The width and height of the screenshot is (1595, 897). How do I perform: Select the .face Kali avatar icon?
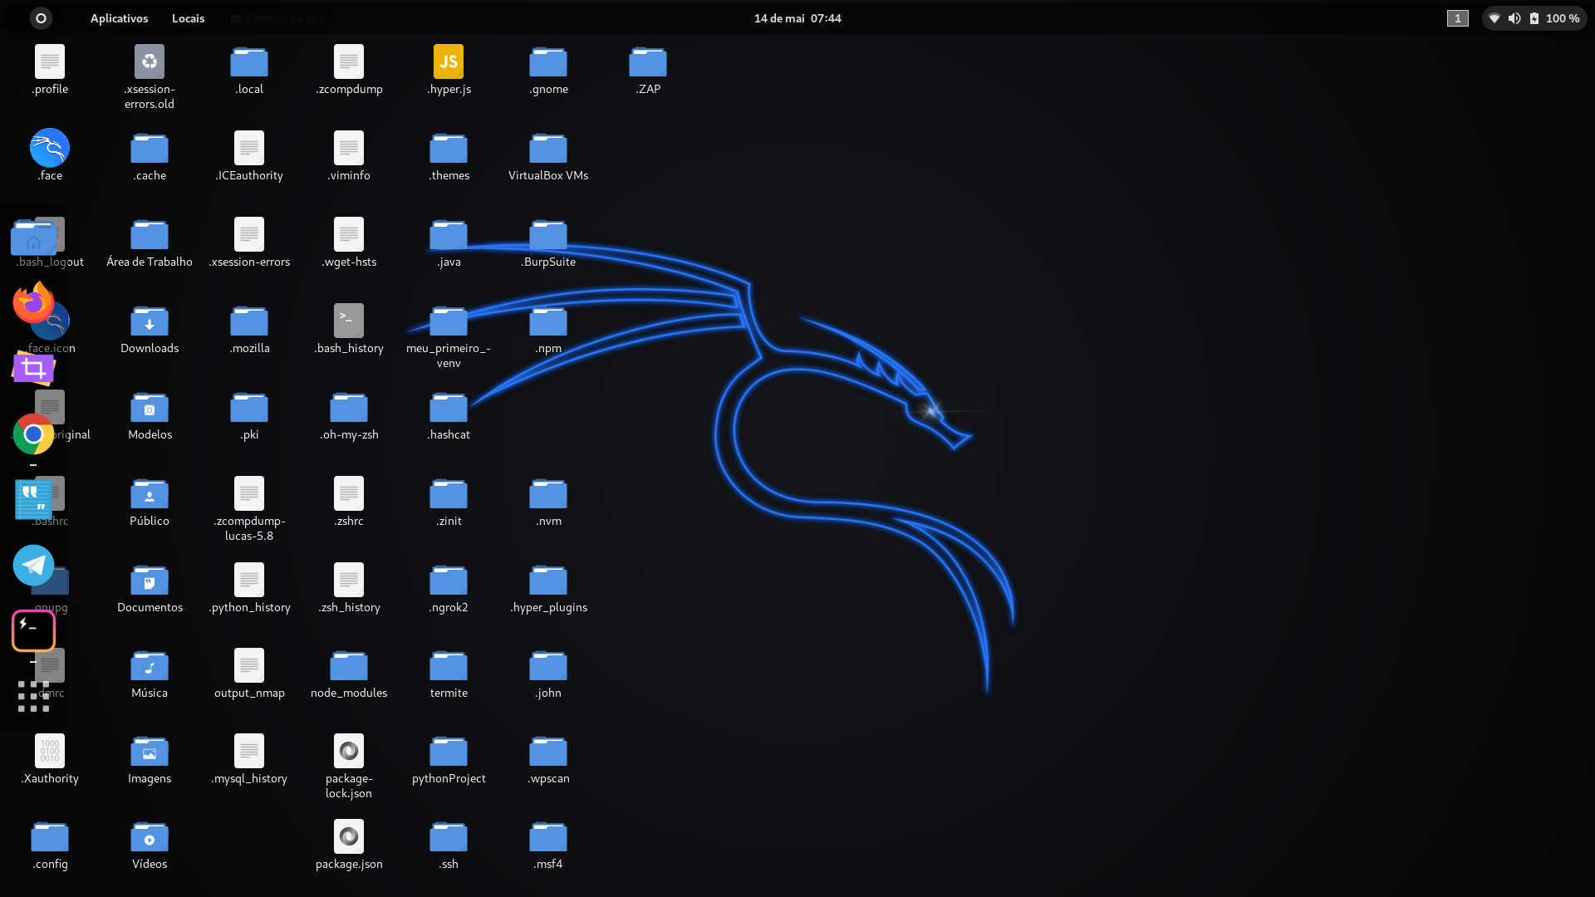click(50, 148)
